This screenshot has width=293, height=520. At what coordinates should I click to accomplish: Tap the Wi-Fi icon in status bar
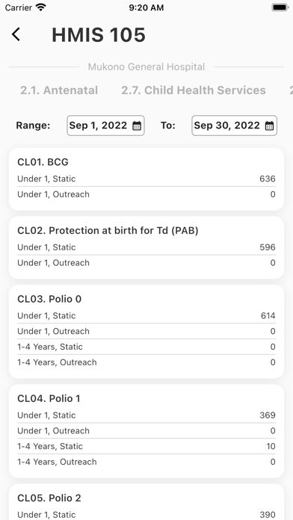tap(41, 7)
